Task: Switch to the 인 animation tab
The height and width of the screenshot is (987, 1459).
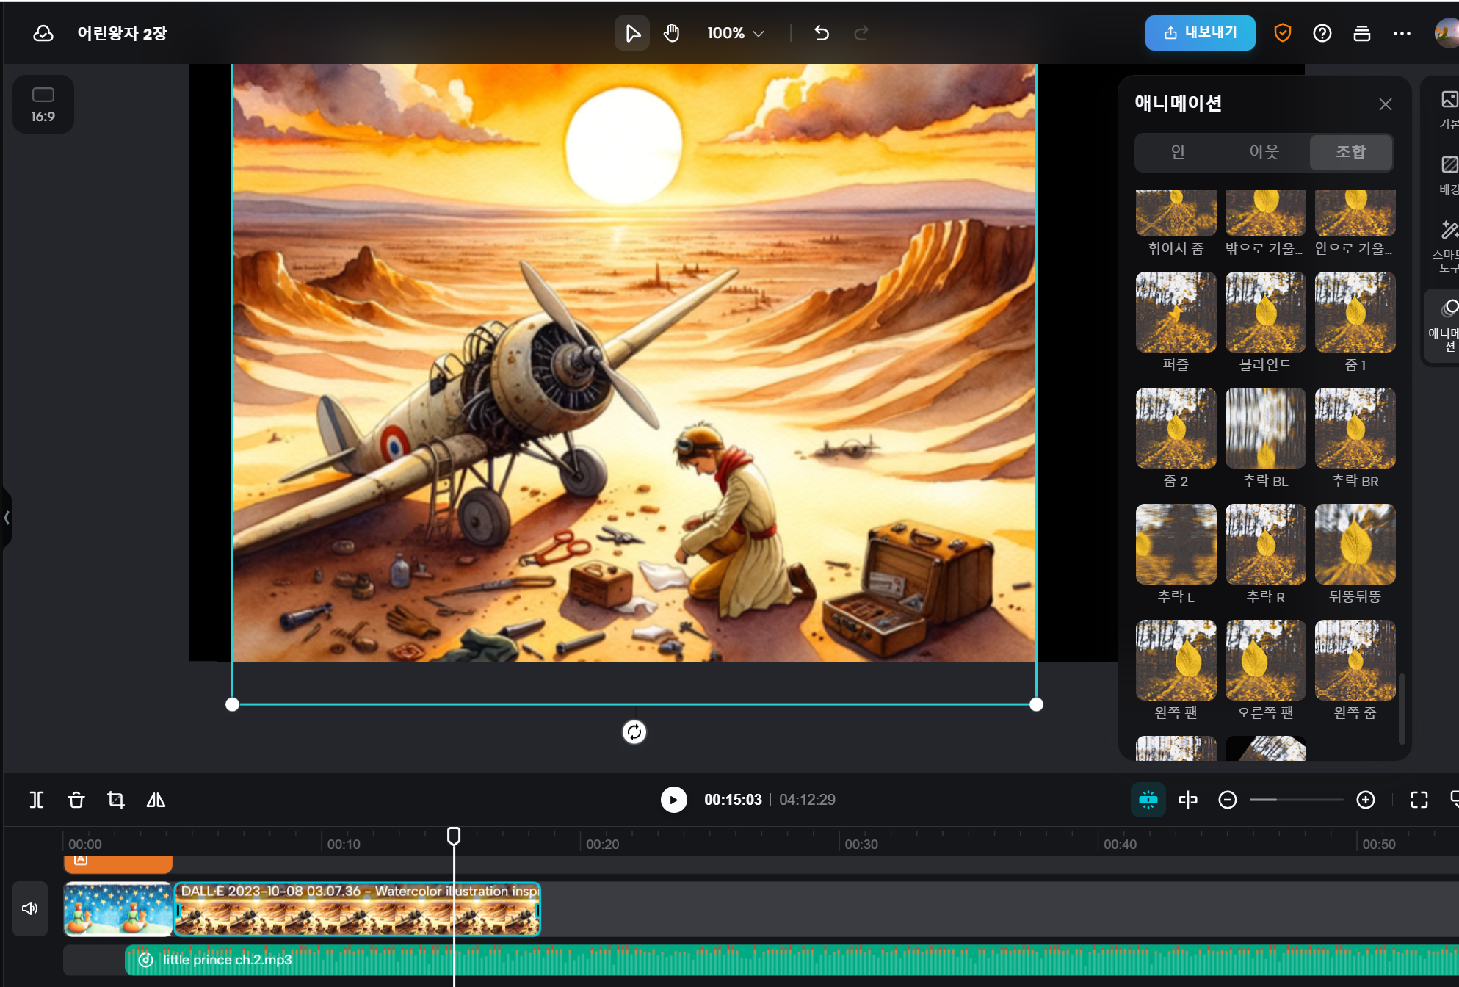Action: [x=1178, y=152]
